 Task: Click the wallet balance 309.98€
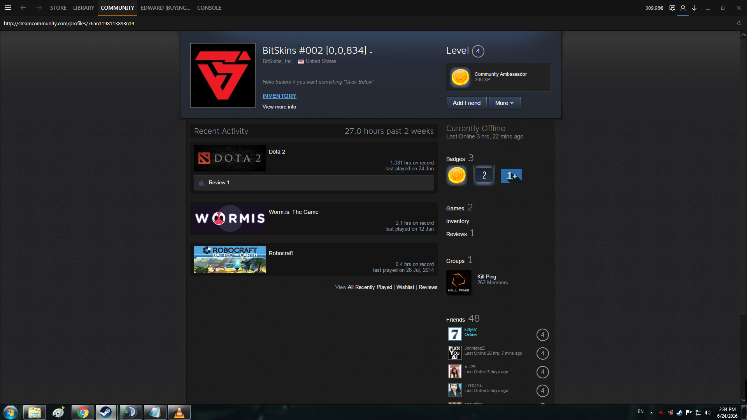point(654,8)
